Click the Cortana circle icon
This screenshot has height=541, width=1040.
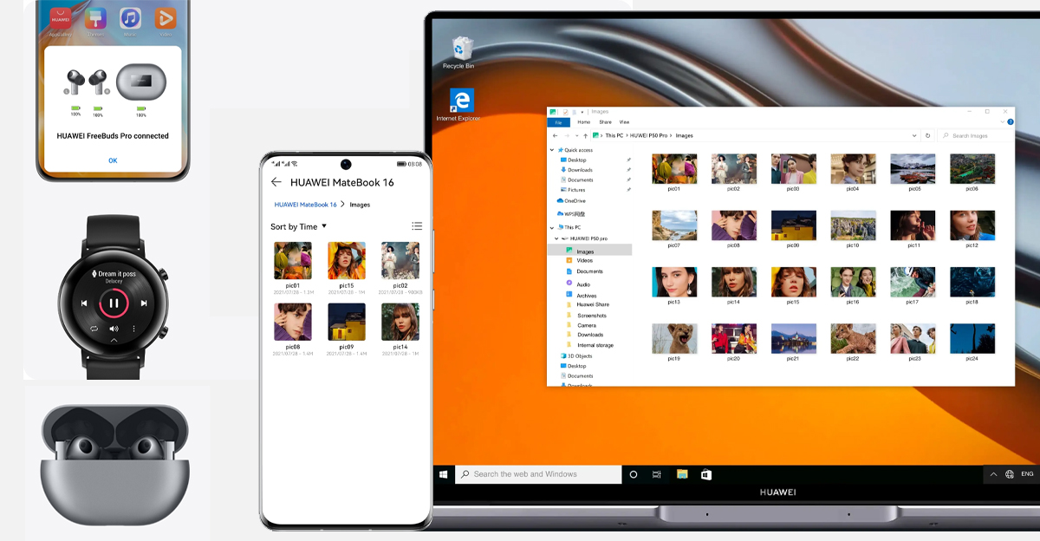tap(634, 474)
